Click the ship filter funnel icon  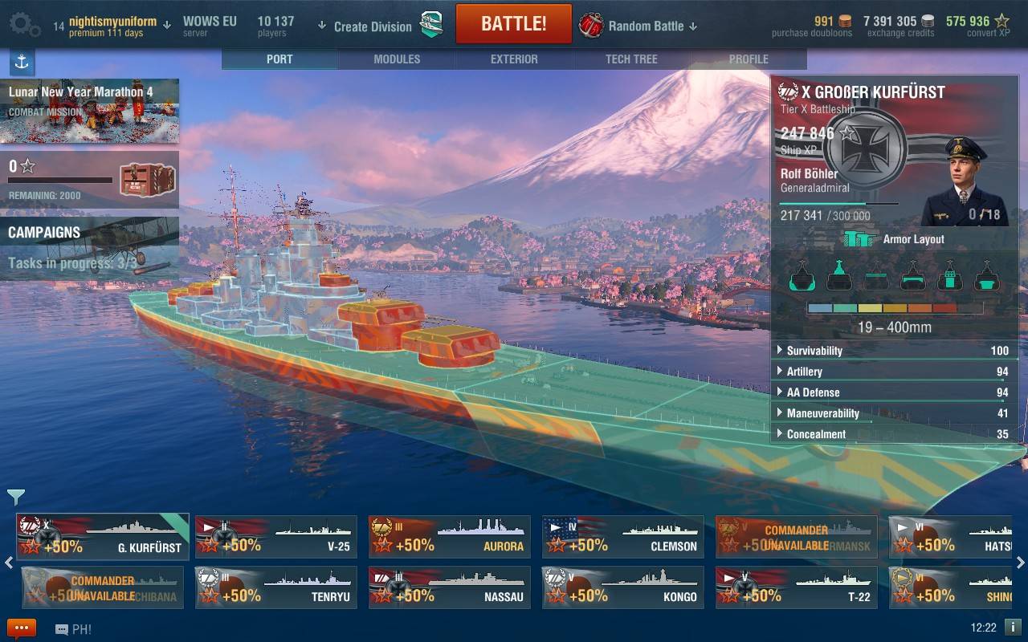(15, 497)
